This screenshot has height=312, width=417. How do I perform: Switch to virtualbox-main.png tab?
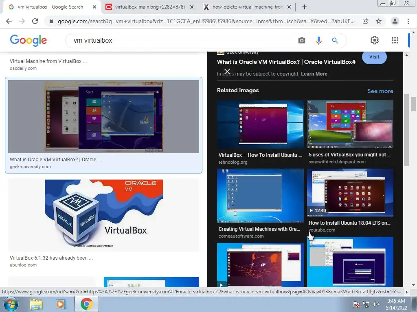[150, 7]
